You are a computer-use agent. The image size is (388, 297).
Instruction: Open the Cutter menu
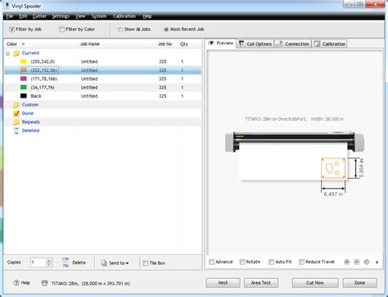[x=39, y=16]
